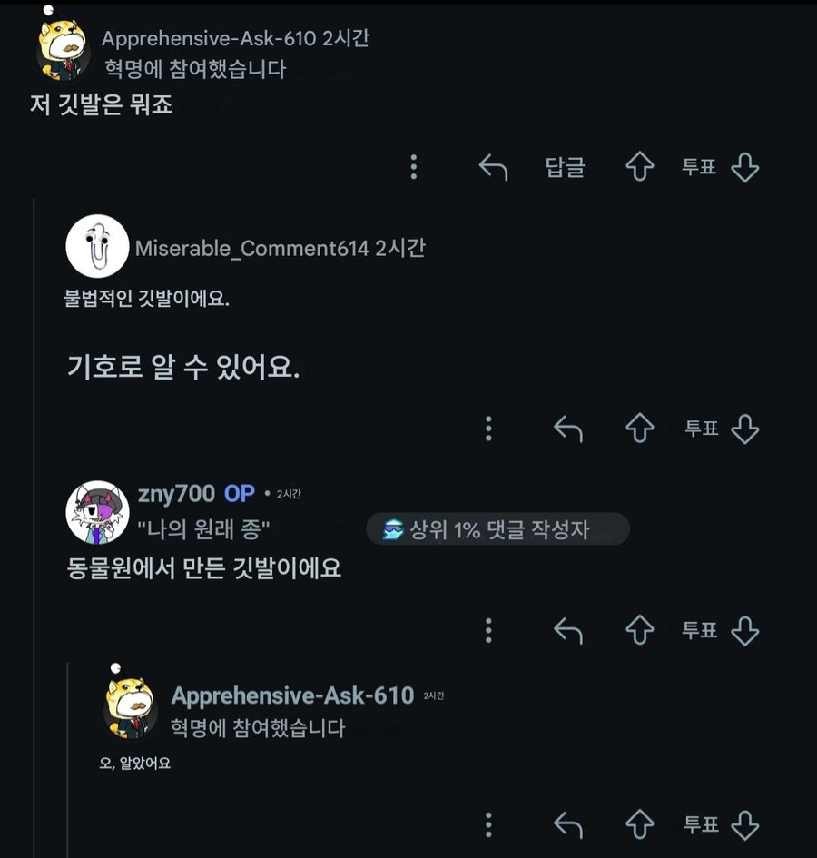
Task: Open zny700's user profile link
Action: [x=176, y=494]
